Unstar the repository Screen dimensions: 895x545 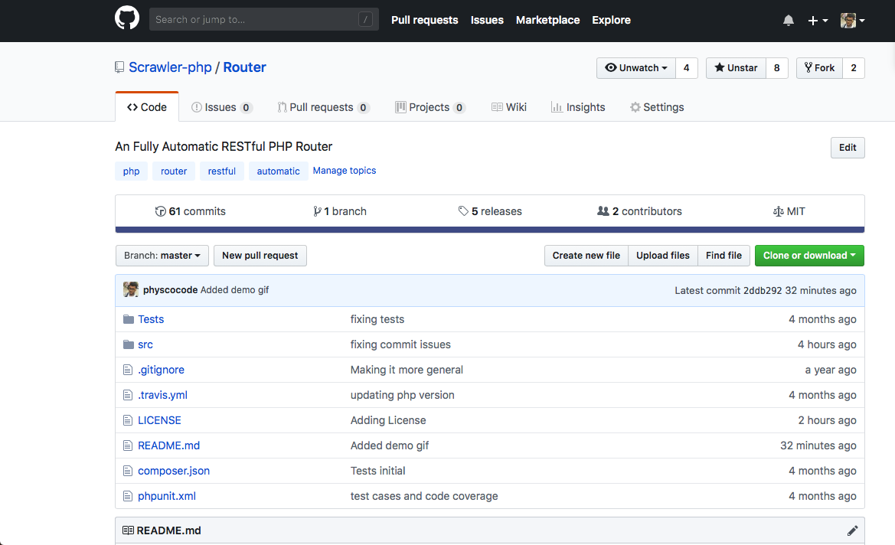tap(736, 68)
